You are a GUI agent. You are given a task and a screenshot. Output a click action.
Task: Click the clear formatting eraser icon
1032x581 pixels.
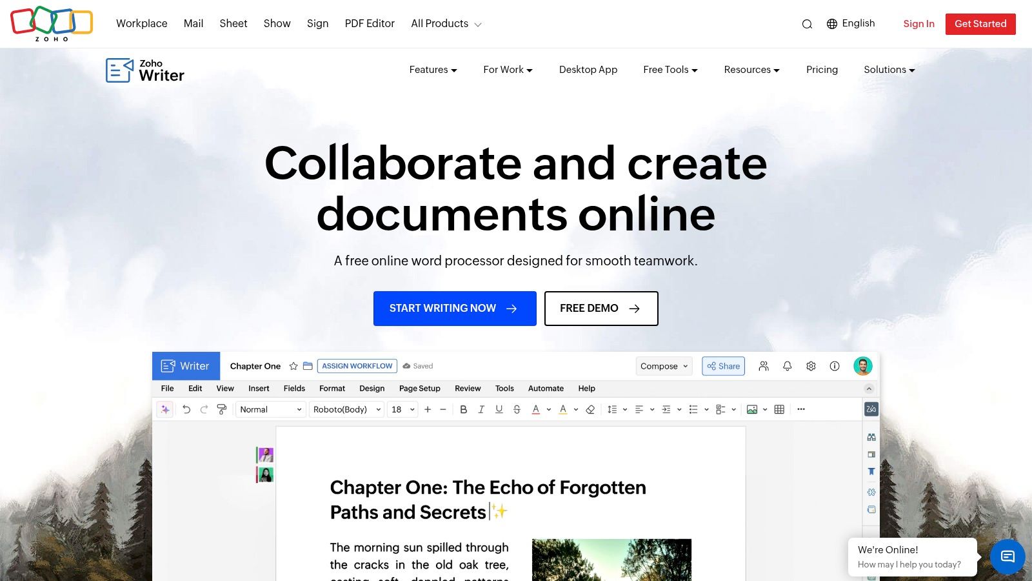click(590, 409)
